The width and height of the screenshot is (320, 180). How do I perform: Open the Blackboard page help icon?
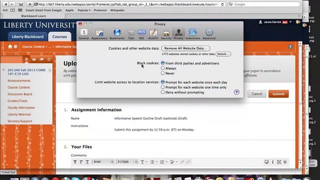(290, 47)
